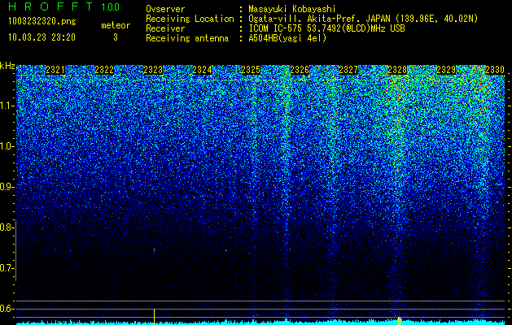Viewport: 512px width, 325px height.
Task: Click the date stamp 10.03.23 23:20
Action: coord(42,37)
